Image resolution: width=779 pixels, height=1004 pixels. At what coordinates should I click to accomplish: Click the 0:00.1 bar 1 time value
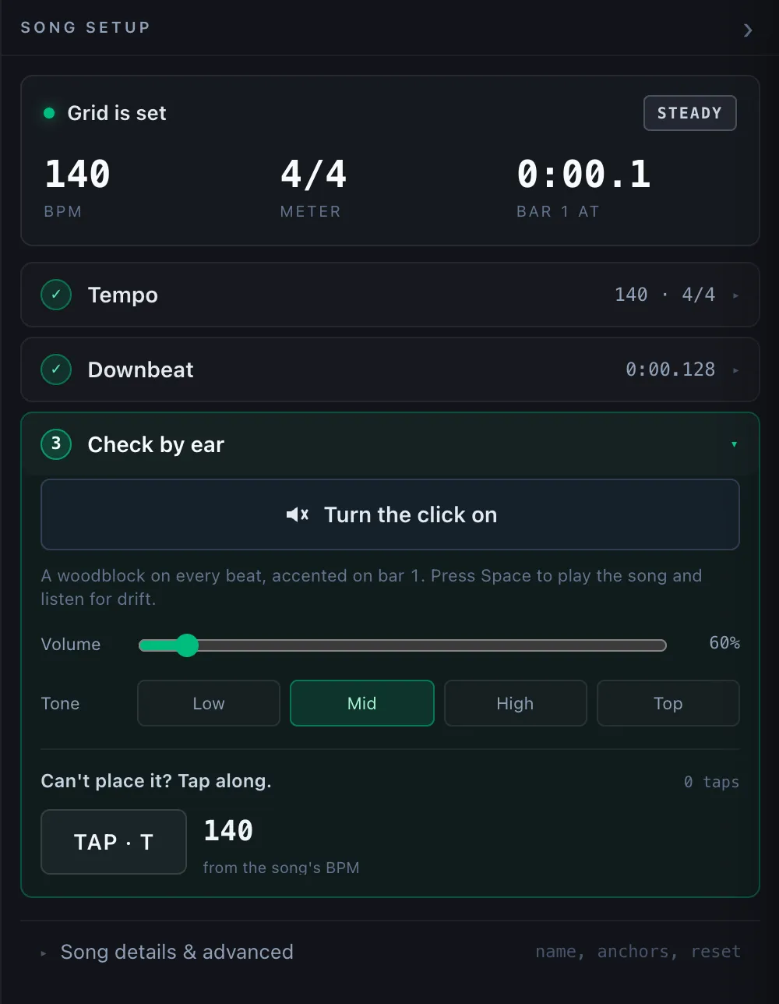583,173
